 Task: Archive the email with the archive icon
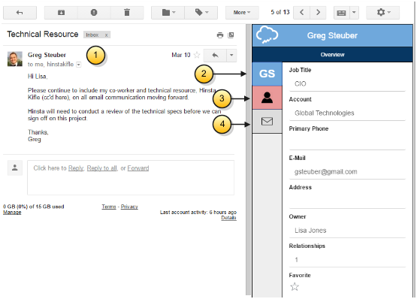click(61, 13)
